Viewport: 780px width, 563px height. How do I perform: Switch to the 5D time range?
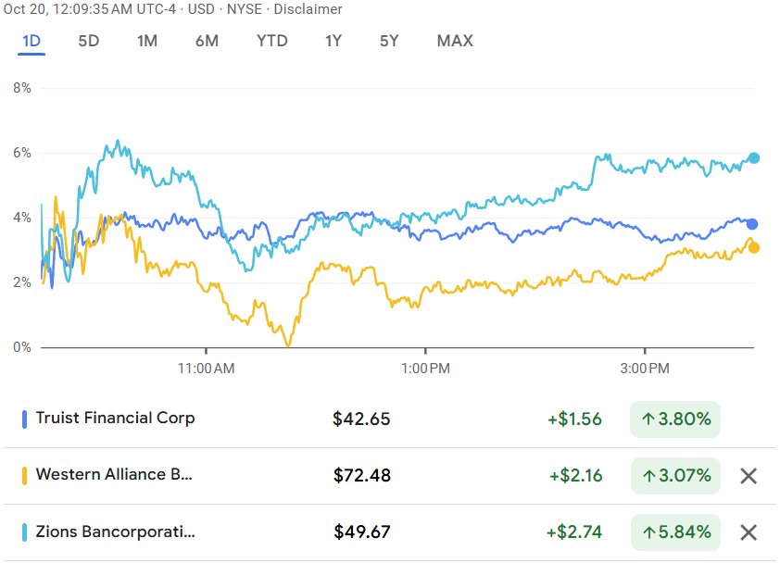[89, 41]
